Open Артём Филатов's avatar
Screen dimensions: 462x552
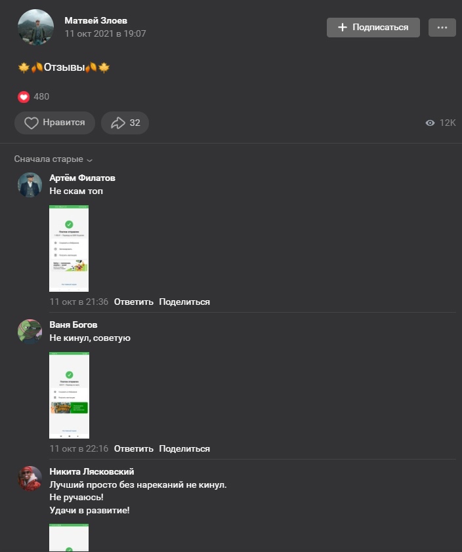[x=30, y=185]
